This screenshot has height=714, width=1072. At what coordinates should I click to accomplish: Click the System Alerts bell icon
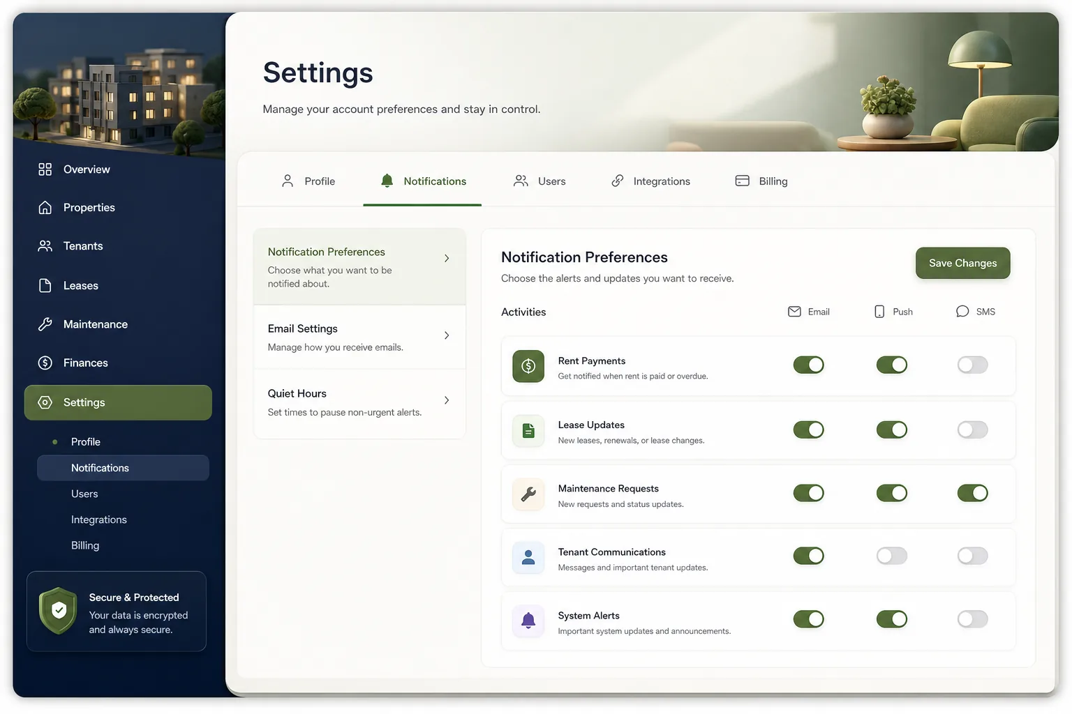pyautogui.click(x=528, y=621)
